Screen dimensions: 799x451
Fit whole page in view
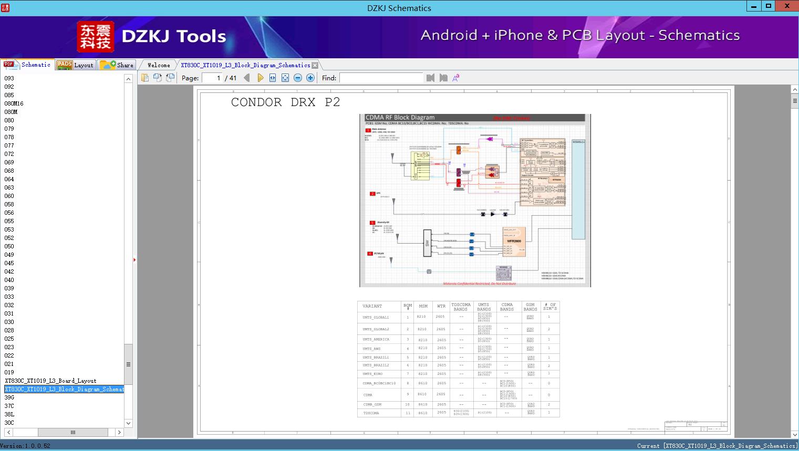pyautogui.click(x=285, y=78)
